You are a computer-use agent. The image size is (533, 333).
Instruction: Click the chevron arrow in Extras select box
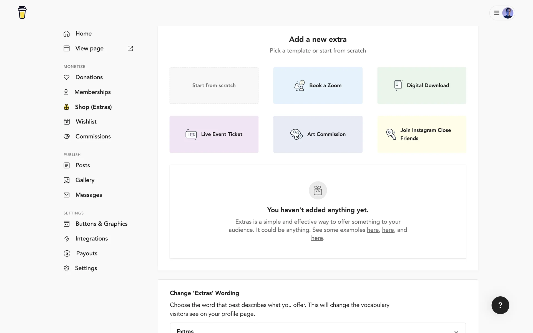point(456,331)
